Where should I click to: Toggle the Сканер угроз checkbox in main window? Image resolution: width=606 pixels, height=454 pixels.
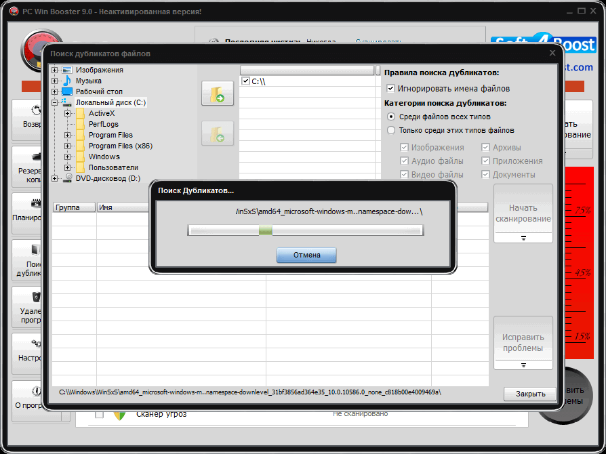pos(100,414)
